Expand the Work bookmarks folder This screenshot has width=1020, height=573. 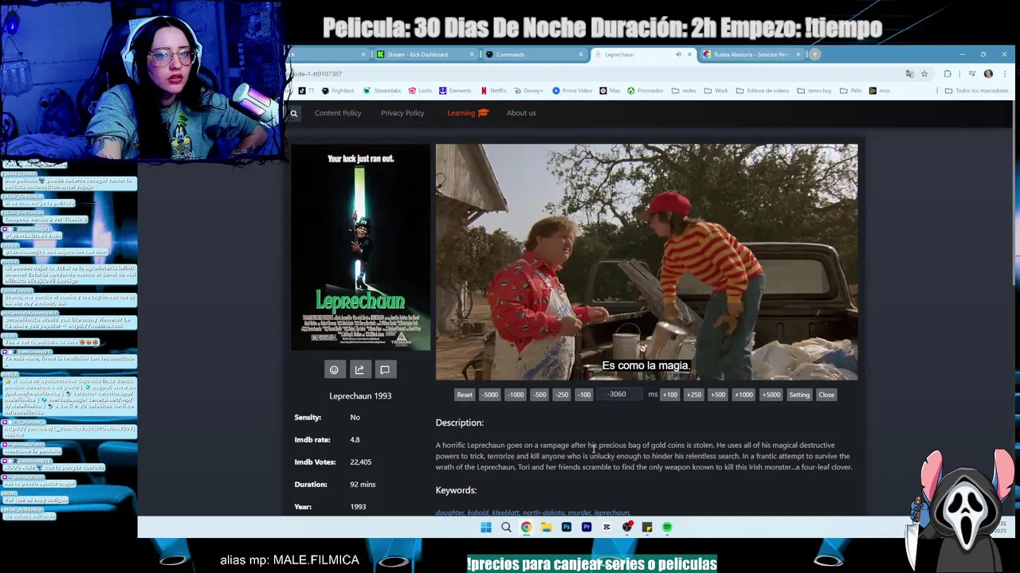pos(716,91)
